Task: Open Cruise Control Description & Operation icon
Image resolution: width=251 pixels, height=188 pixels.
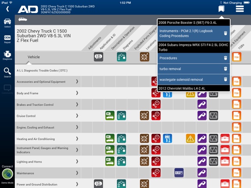Action: (x=110, y=115)
